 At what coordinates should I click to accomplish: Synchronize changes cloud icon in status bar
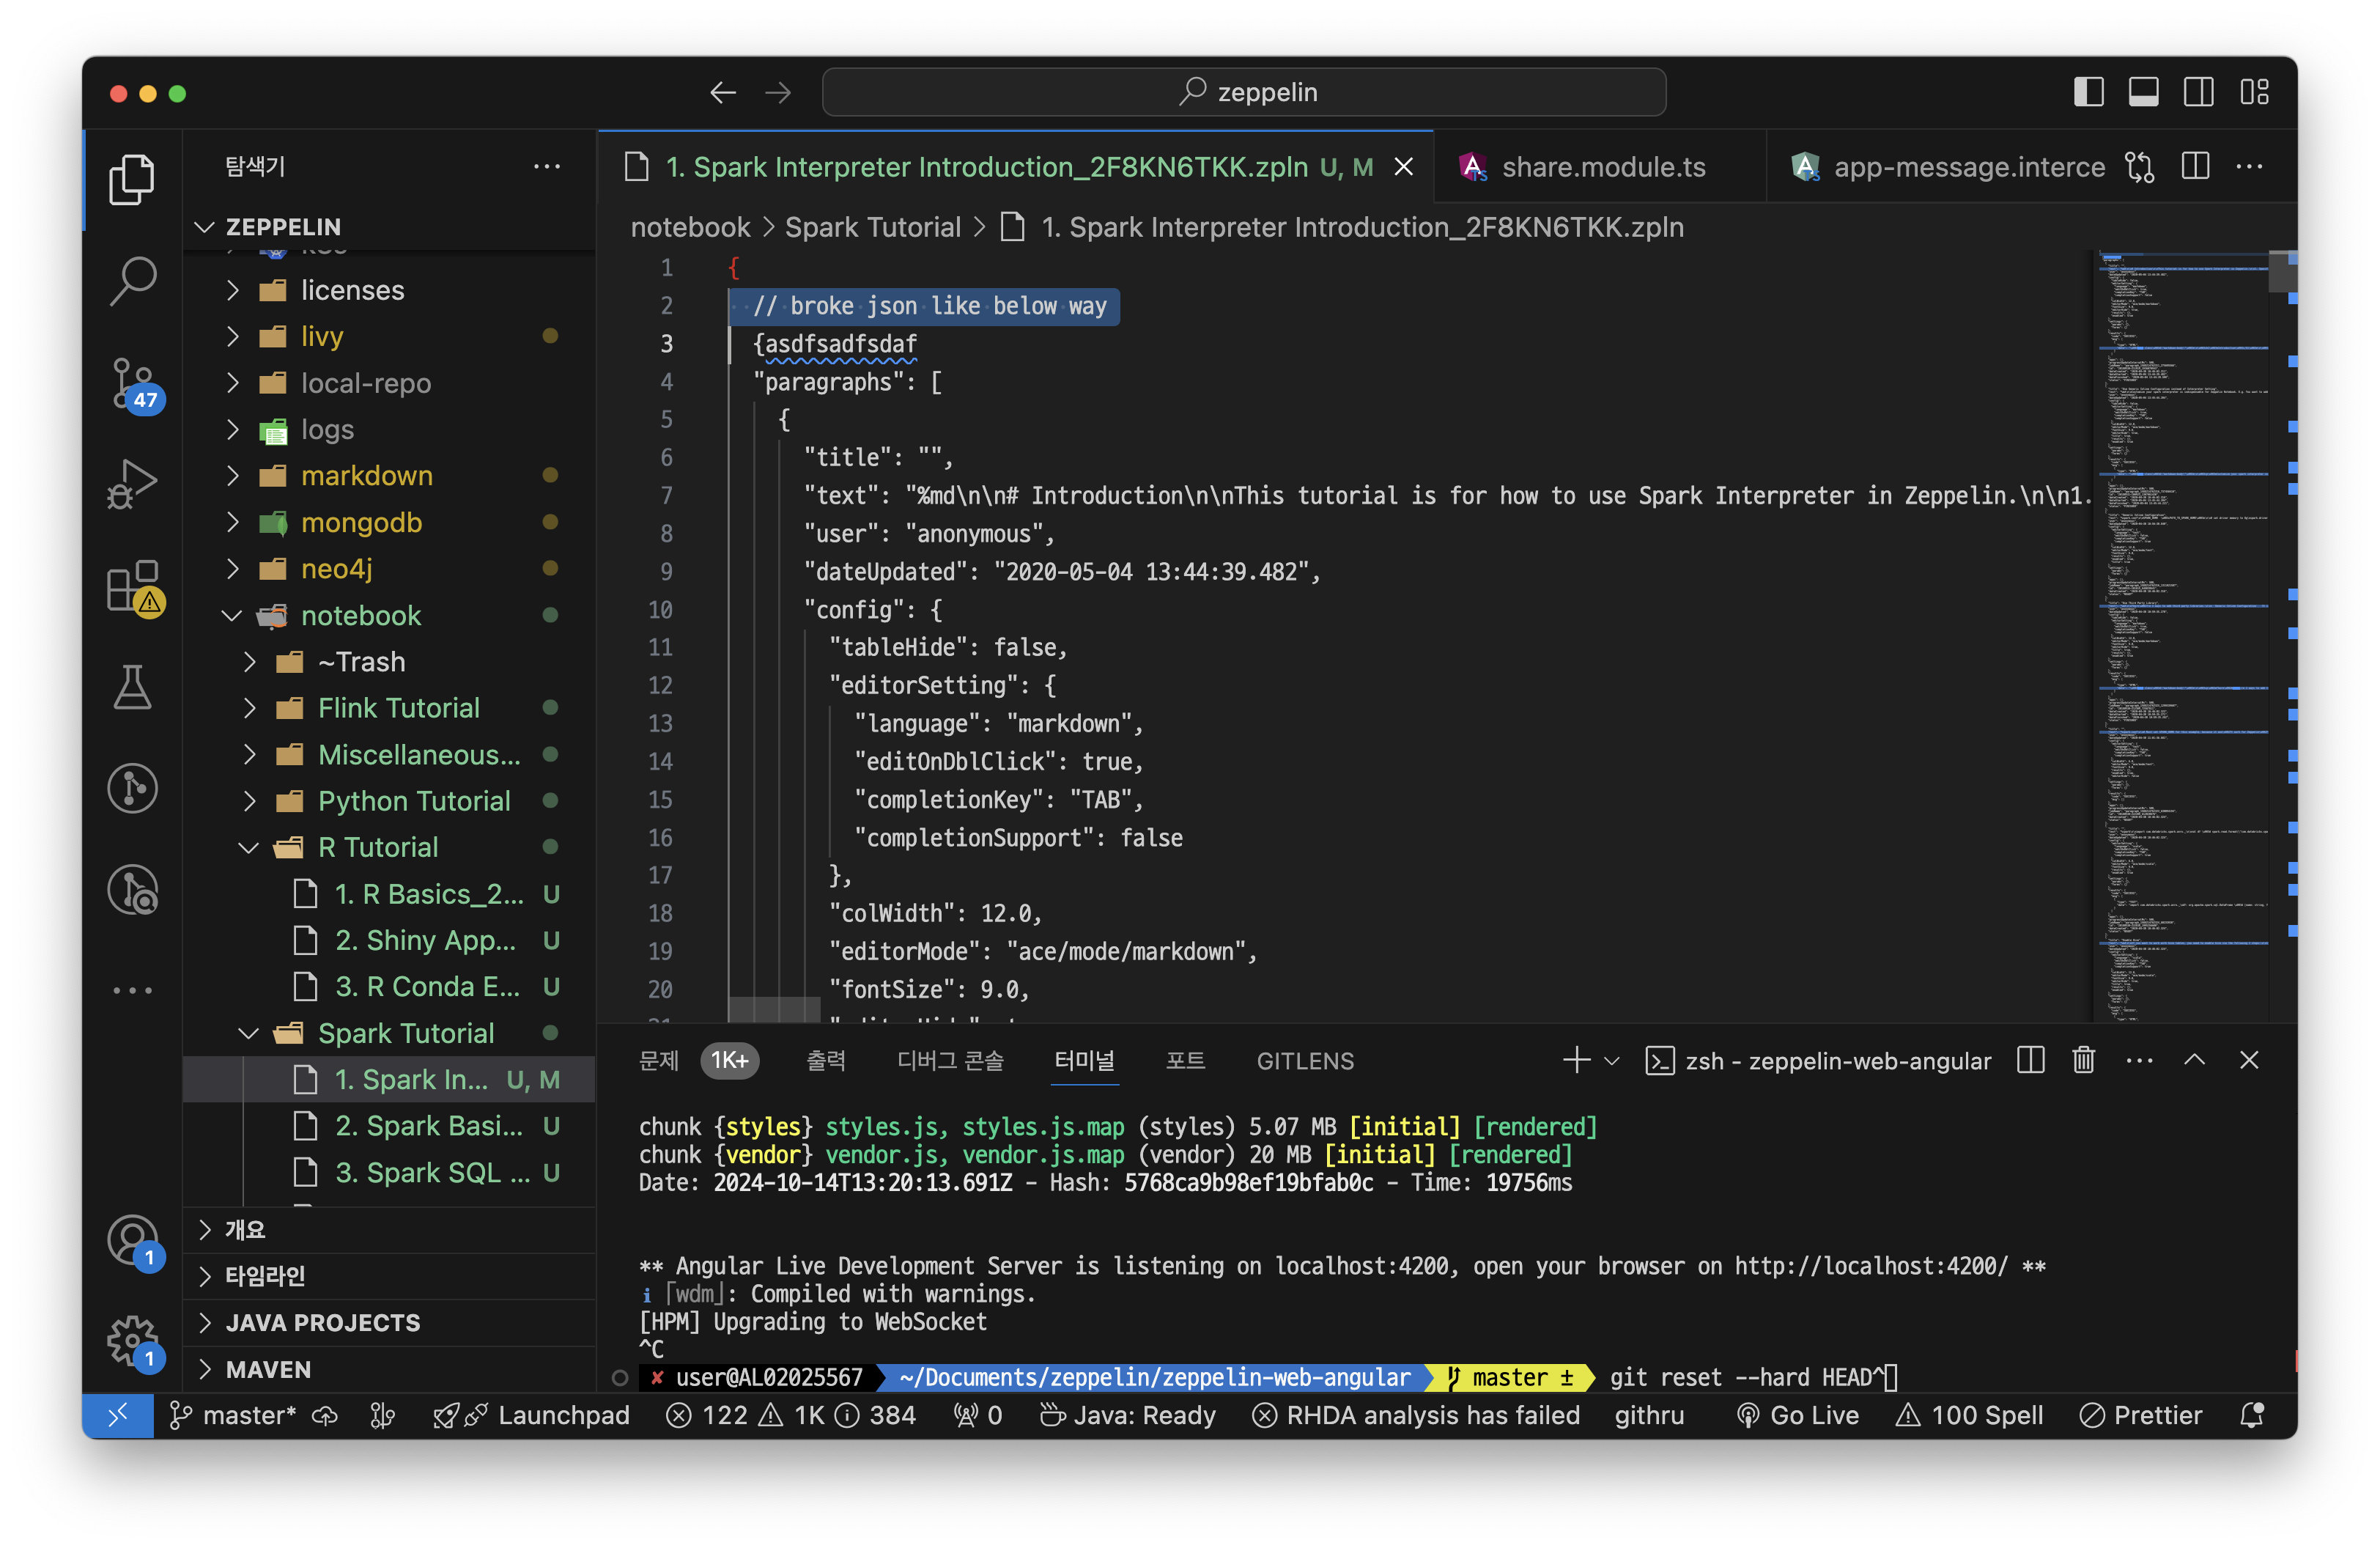tap(325, 1415)
